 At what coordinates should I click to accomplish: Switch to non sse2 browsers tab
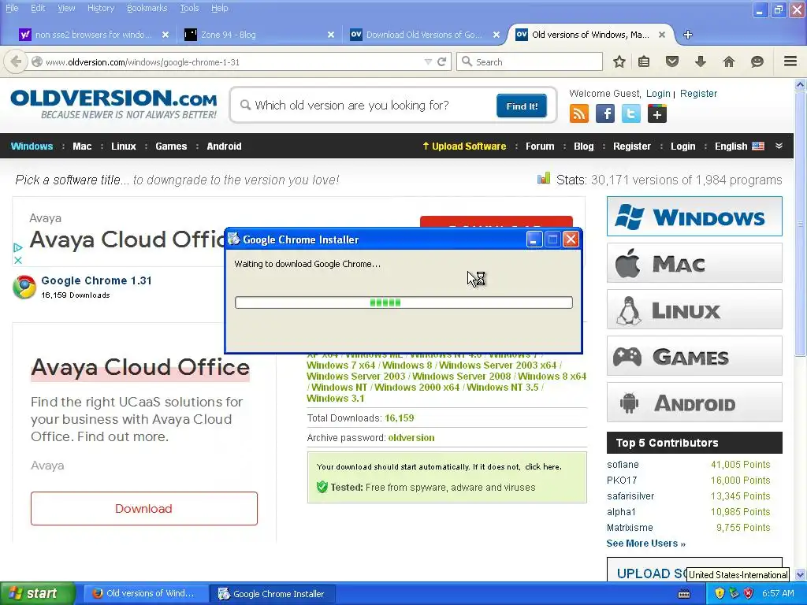pyautogui.click(x=93, y=35)
